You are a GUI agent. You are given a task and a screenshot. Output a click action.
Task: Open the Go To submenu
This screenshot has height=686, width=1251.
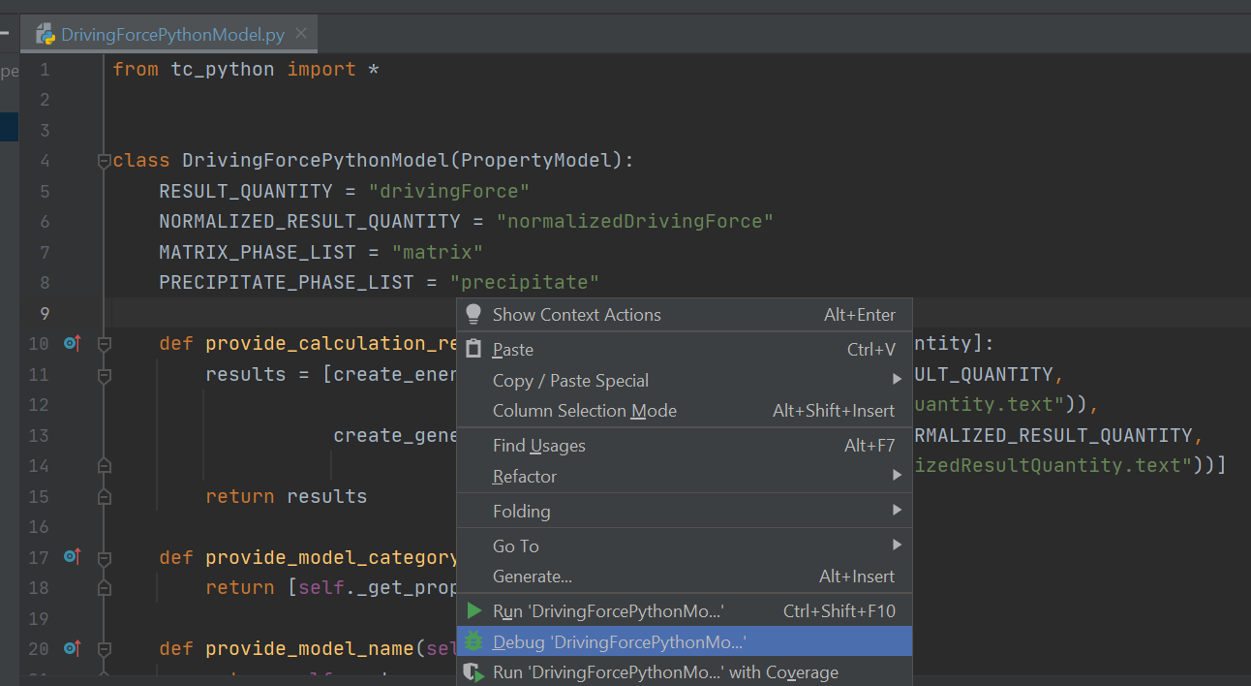(x=514, y=546)
